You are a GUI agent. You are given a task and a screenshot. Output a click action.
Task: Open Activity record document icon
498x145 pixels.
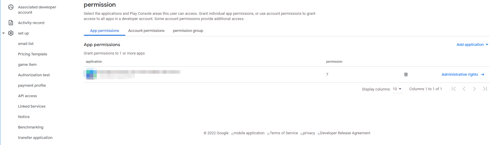[x=11, y=23]
